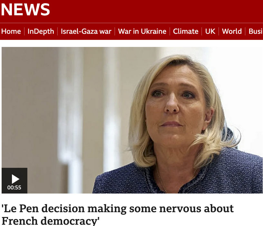Click empty red banner area beside NEWS
The width and height of the screenshot is (263, 226).
point(156,11)
